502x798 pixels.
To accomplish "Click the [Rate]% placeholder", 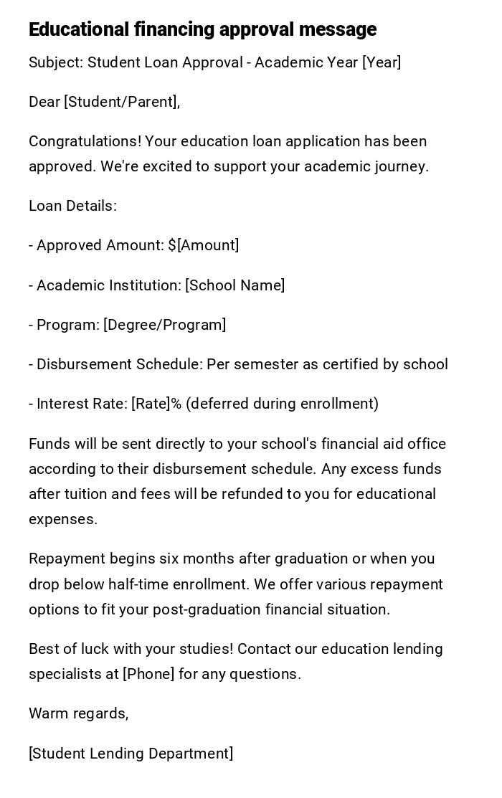I will point(156,404).
